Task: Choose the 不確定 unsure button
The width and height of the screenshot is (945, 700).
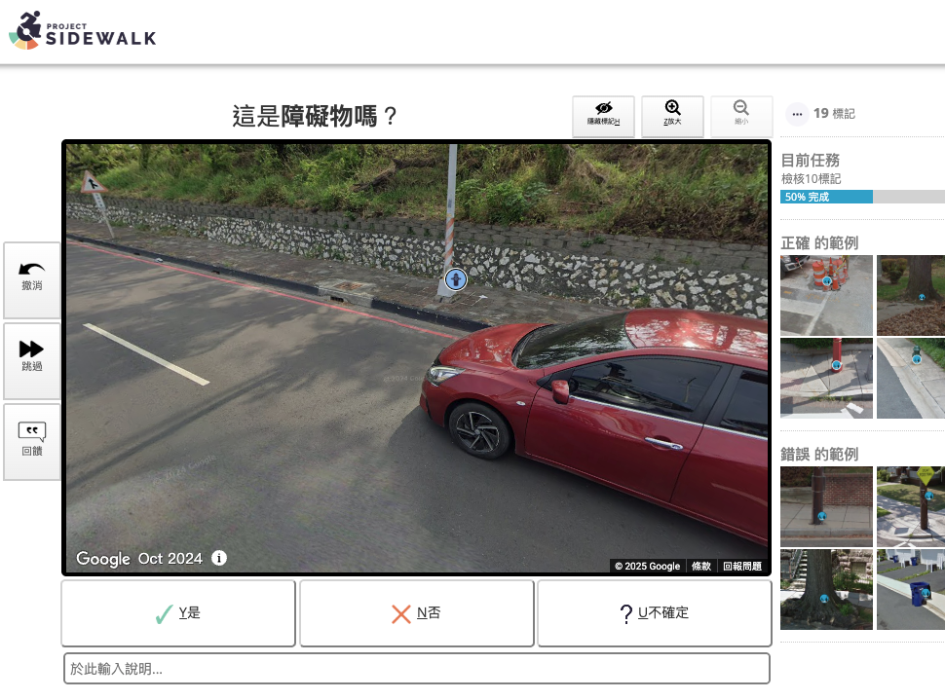Action: point(655,613)
